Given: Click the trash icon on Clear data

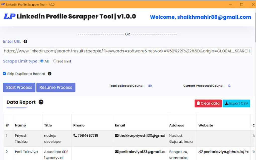Looking at the screenshot, I should (199, 103).
